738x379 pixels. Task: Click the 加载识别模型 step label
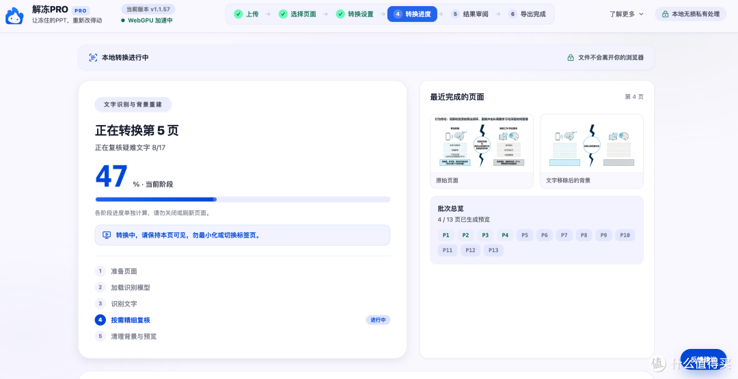tap(131, 287)
